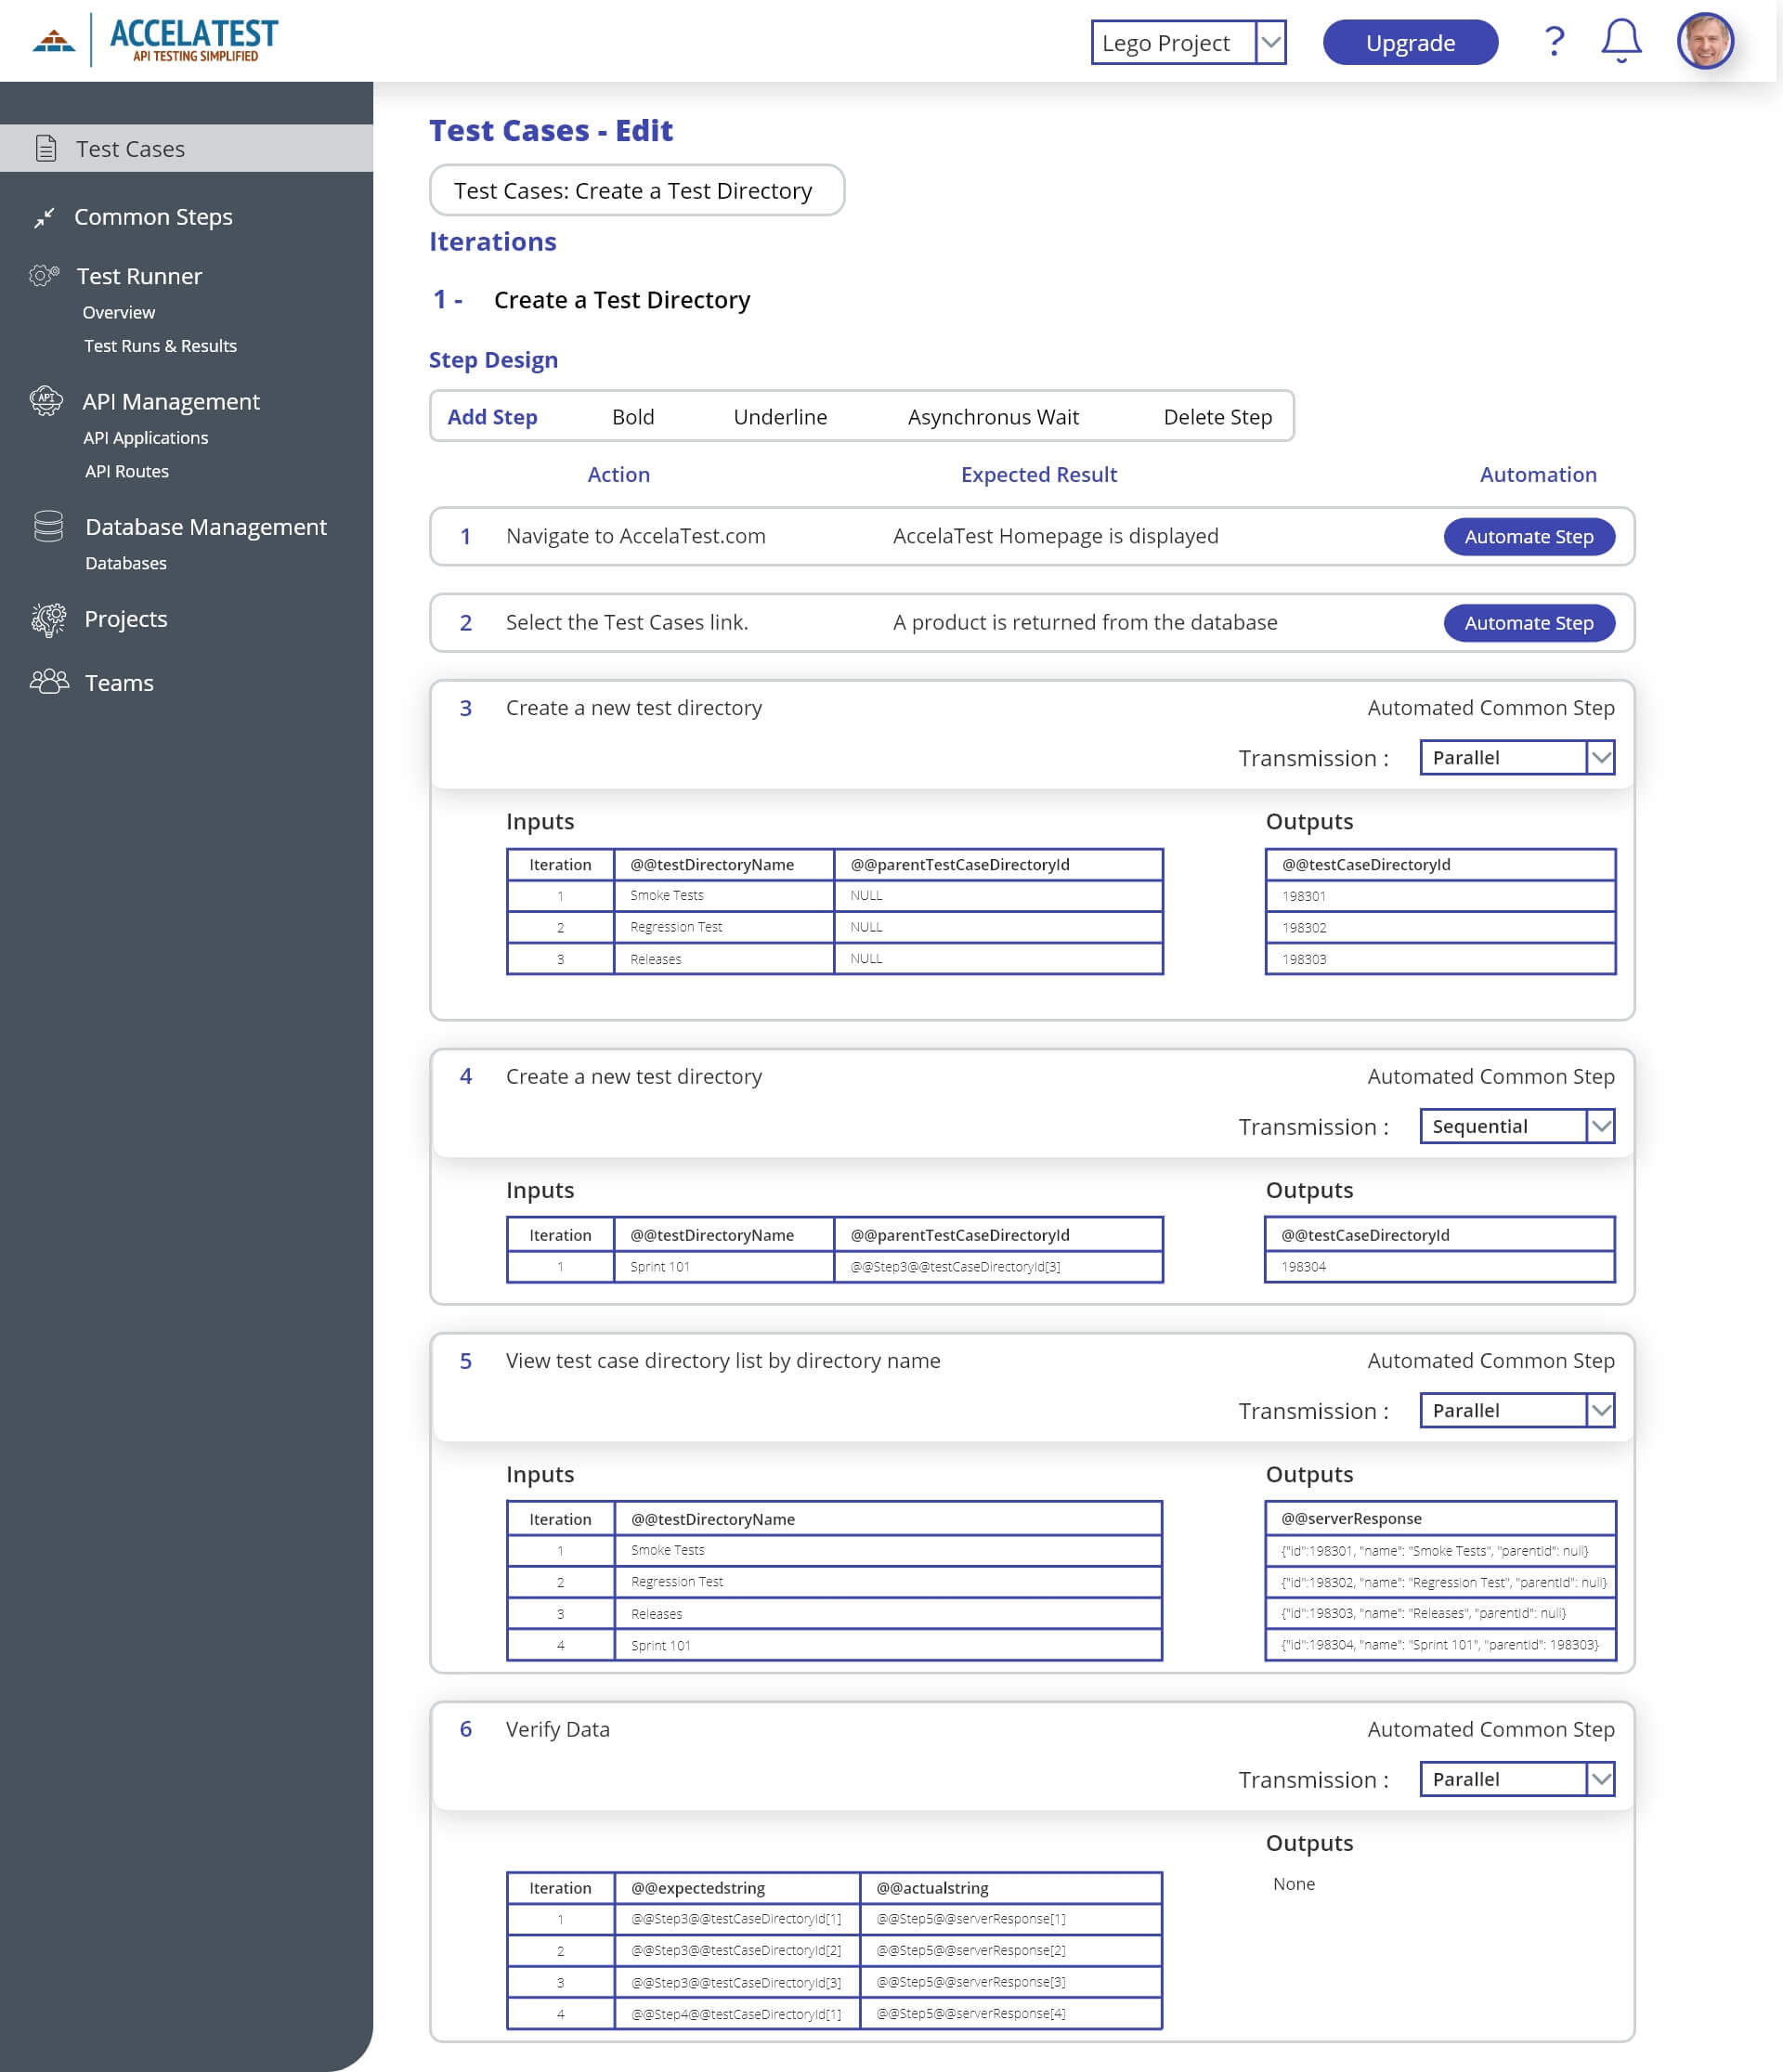Click the Bold formatting toolbar button
This screenshot has height=2072, width=1783.
pyautogui.click(x=632, y=416)
